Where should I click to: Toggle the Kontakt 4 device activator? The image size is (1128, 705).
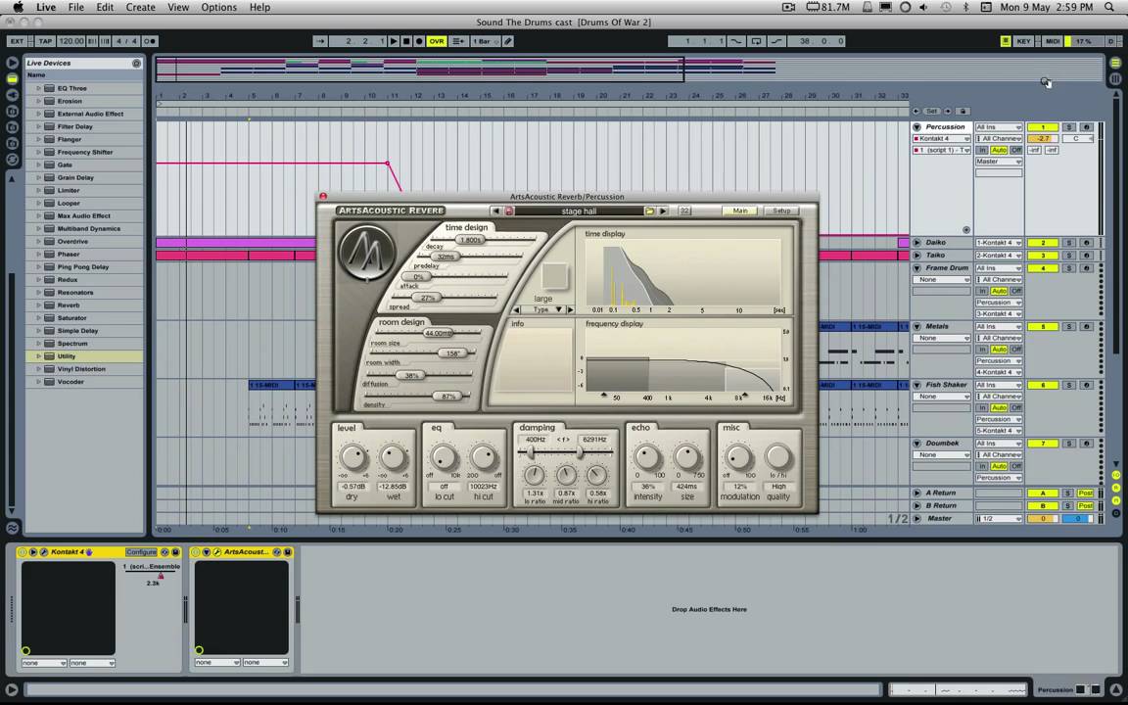(x=23, y=552)
